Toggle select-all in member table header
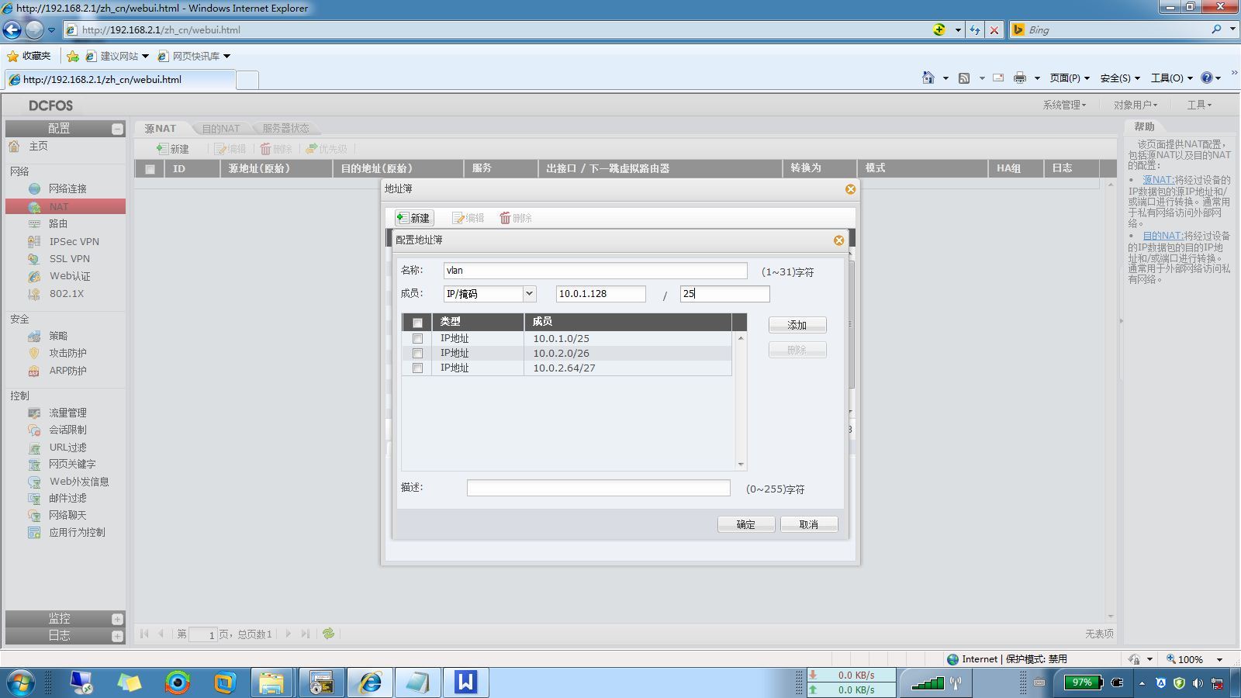The image size is (1241, 698). click(x=417, y=323)
